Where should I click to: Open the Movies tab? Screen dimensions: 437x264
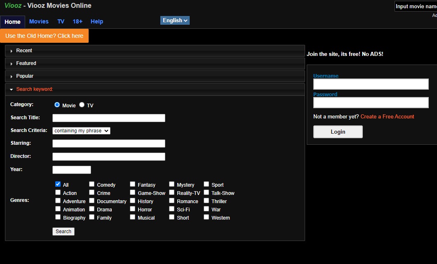[x=39, y=21]
